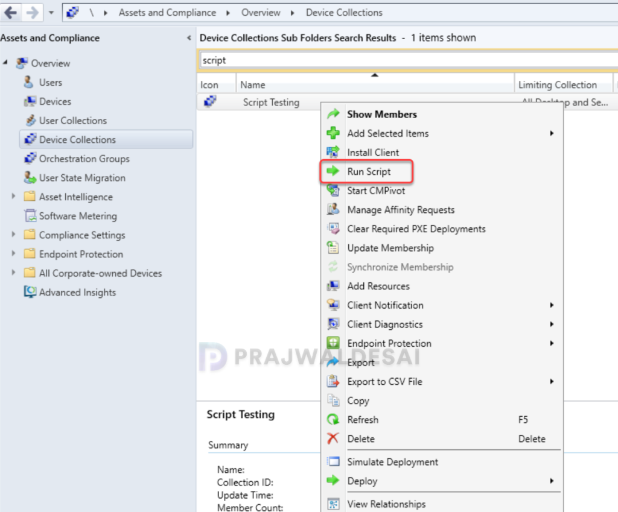Click the Device Collections tree icon

click(30, 139)
